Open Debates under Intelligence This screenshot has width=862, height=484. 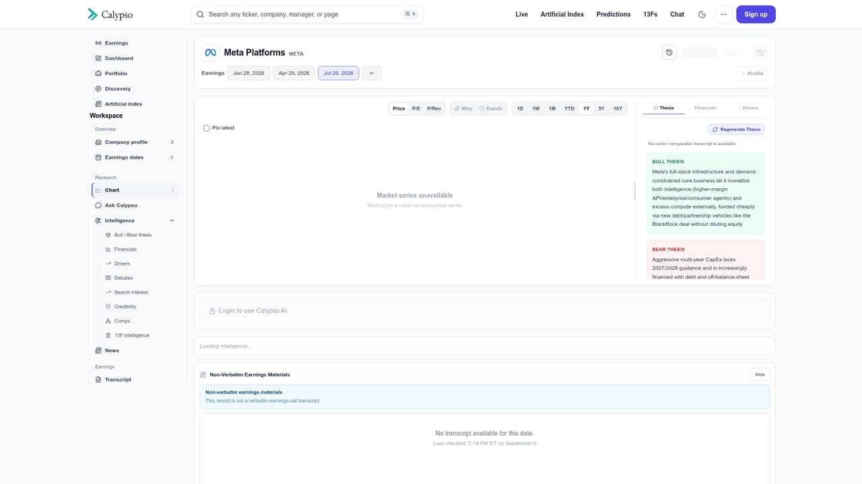tap(123, 278)
